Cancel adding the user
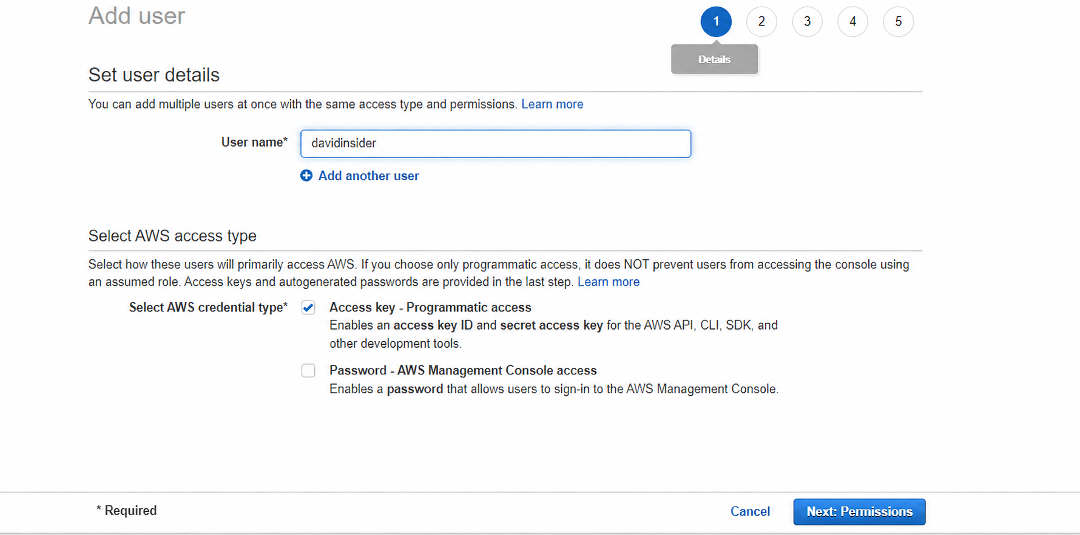Screen dimensions: 1080x535 tap(750, 511)
